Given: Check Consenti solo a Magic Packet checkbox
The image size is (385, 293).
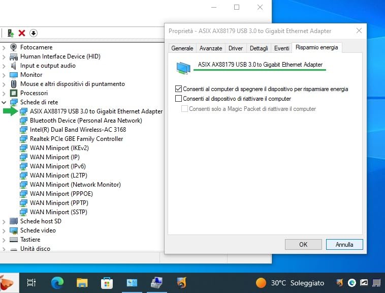Looking at the screenshot, I should (184, 109).
